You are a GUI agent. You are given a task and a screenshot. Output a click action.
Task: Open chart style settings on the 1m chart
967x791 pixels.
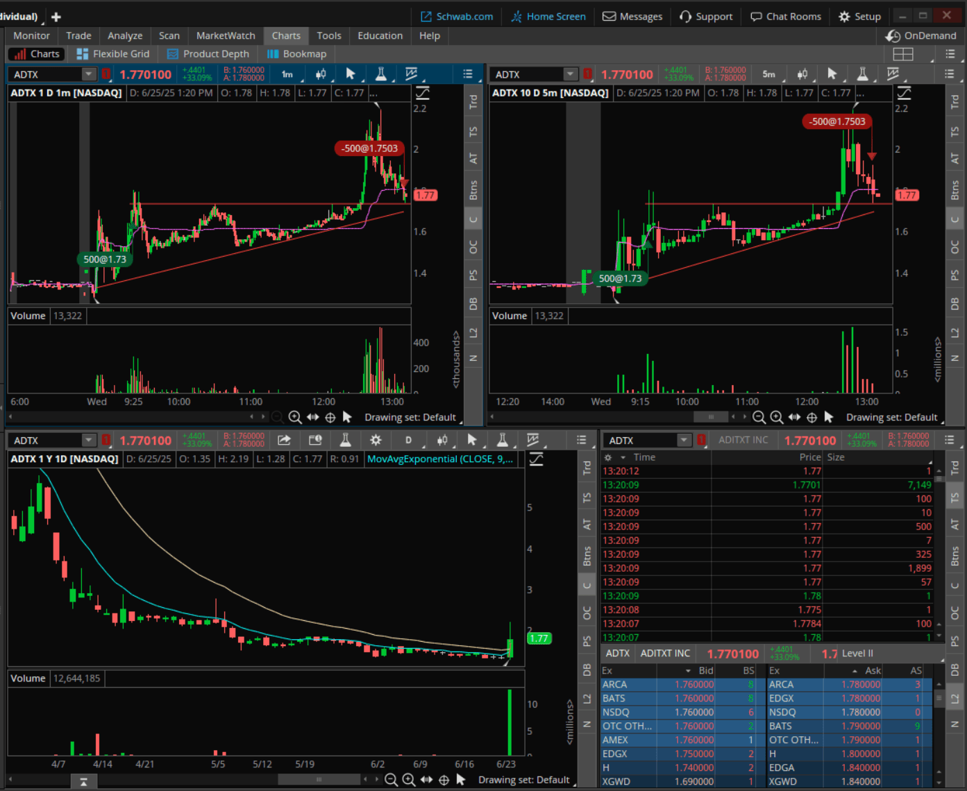[321, 74]
